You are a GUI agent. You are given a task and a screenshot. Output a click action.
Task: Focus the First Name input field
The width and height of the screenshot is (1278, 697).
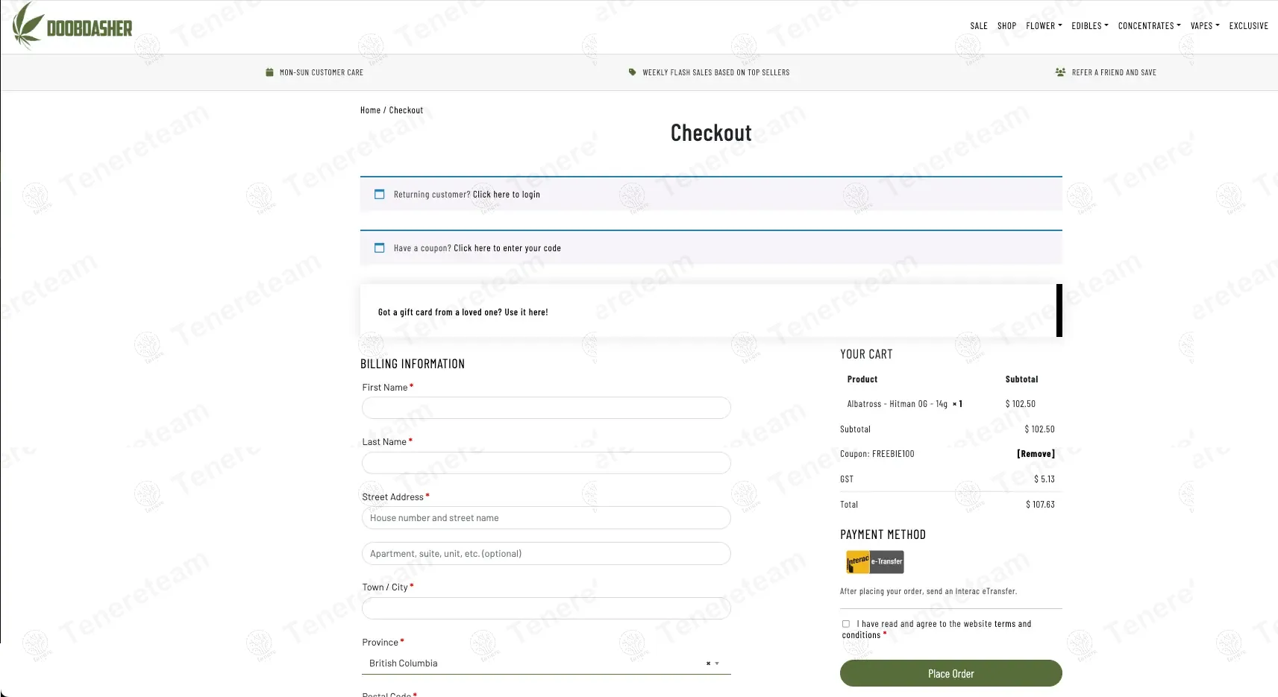546,408
